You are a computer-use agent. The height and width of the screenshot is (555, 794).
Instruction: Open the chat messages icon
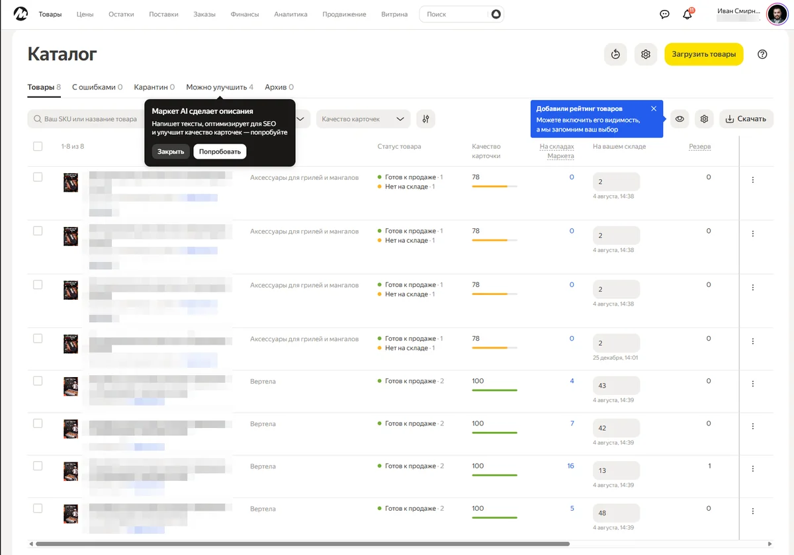click(665, 15)
